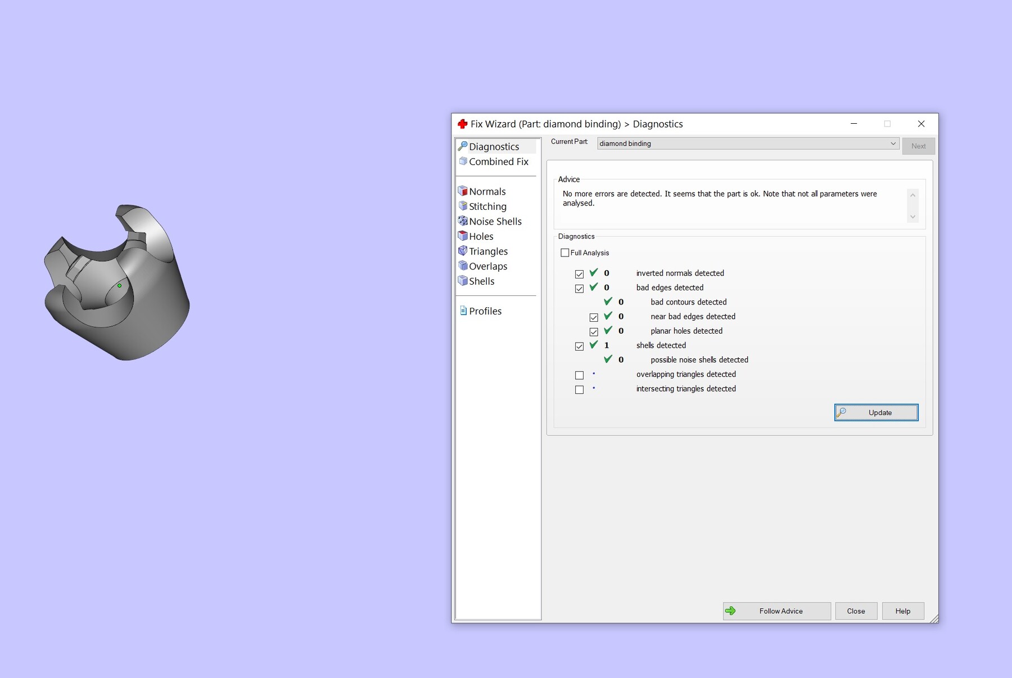The width and height of the screenshot is (1012, 678).
Task: Enable intersecting triangles detected checkbox
Action: coord(579,390)
